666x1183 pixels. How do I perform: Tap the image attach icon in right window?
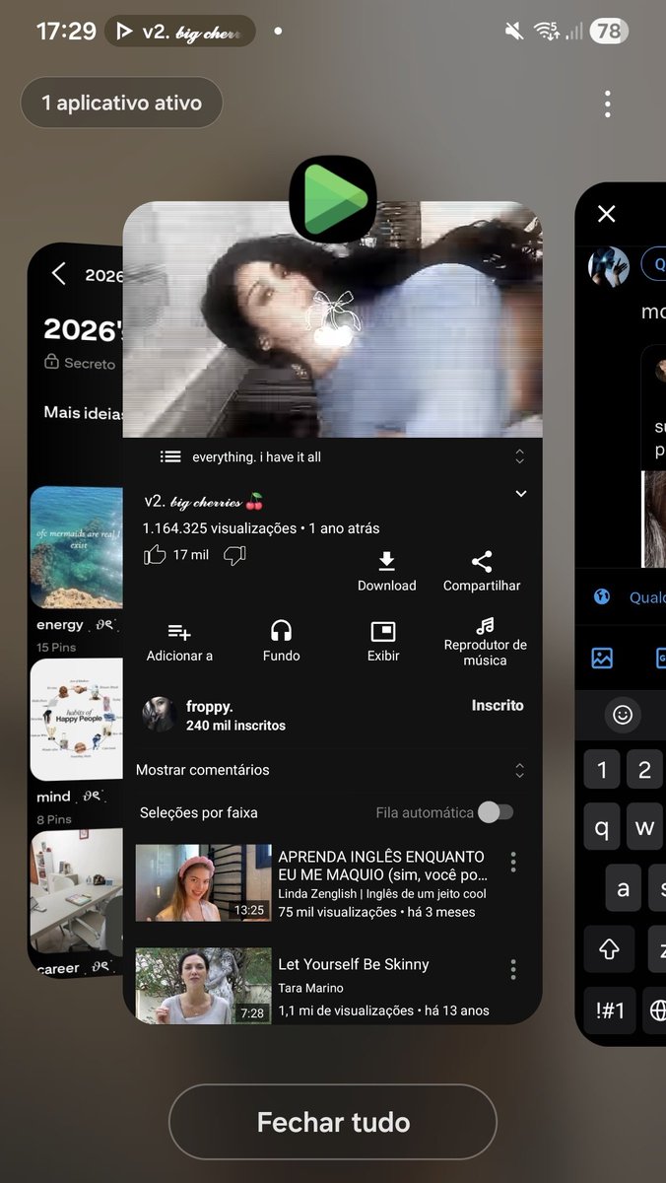click(602, 659)
